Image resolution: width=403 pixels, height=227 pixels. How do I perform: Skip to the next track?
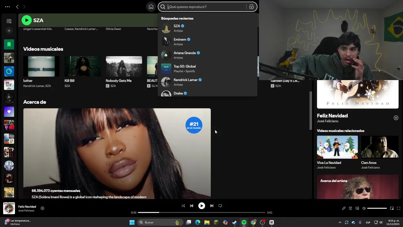tap(212, 206)
